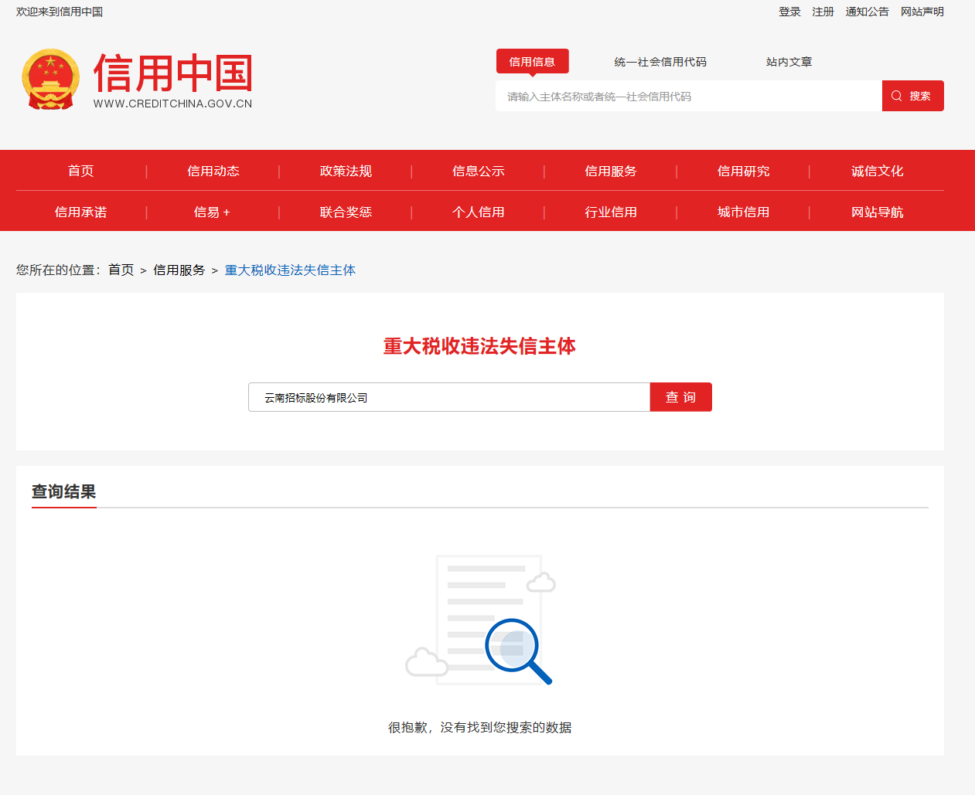This screenshot has width=975, height=795.
Task: Click the magnifier icon in the search button
Action: click(896, 95)
